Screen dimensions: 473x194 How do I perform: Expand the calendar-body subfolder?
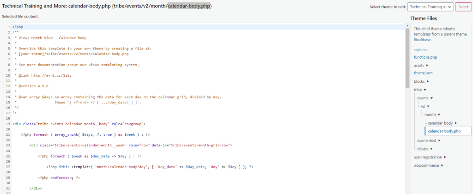pos(443,123)
